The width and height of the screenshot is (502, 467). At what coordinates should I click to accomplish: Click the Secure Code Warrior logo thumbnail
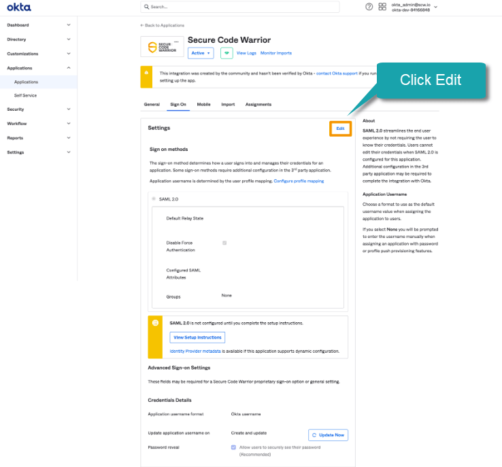[x=162, y=47]
